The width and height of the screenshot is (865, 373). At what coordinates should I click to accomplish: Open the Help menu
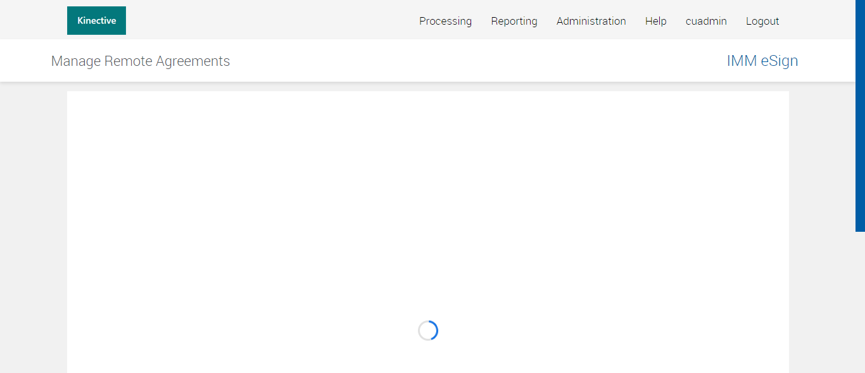point(656,21)
